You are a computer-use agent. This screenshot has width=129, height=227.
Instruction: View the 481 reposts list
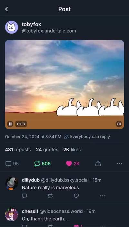(x=18, y=150)
